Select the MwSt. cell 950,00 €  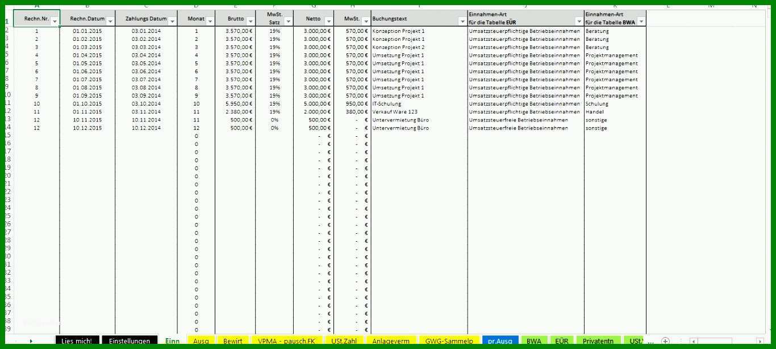pos(352,104)
